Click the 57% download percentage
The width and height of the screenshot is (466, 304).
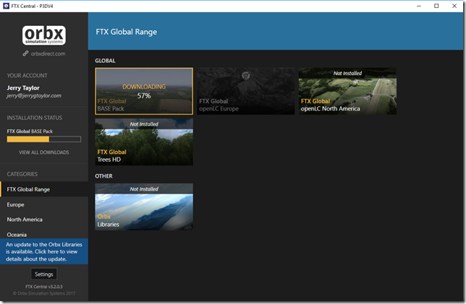tap(144, 96)
